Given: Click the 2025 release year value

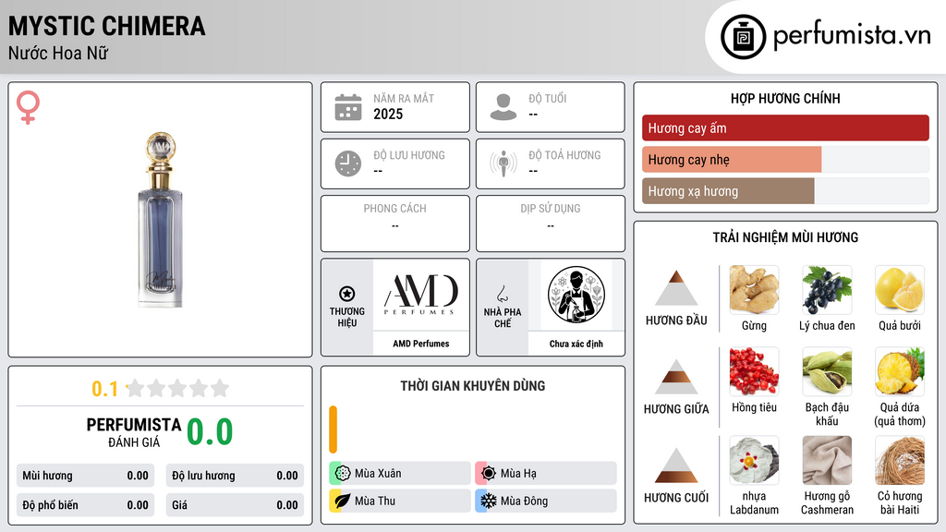Looking at the screenshot, I should tap(388, 114).
